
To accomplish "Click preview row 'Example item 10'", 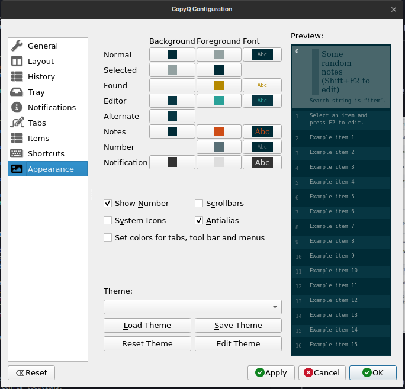I will click(341, 271).
